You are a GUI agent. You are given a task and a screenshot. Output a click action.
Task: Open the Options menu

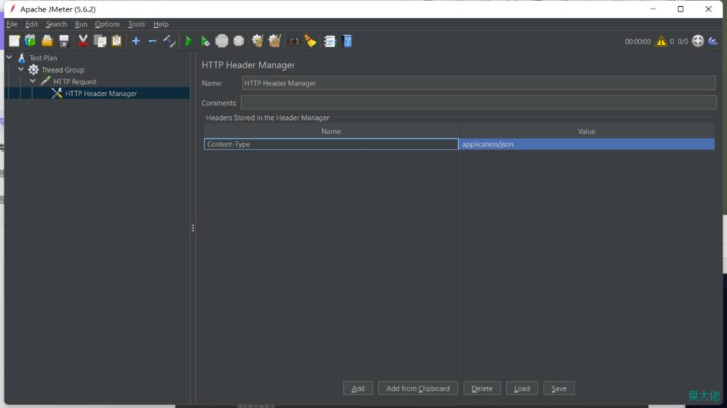pyautogui.click(x=107, y=24)
